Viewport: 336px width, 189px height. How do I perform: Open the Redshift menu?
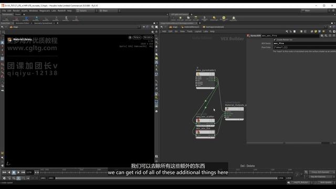[x=62, y=10]
